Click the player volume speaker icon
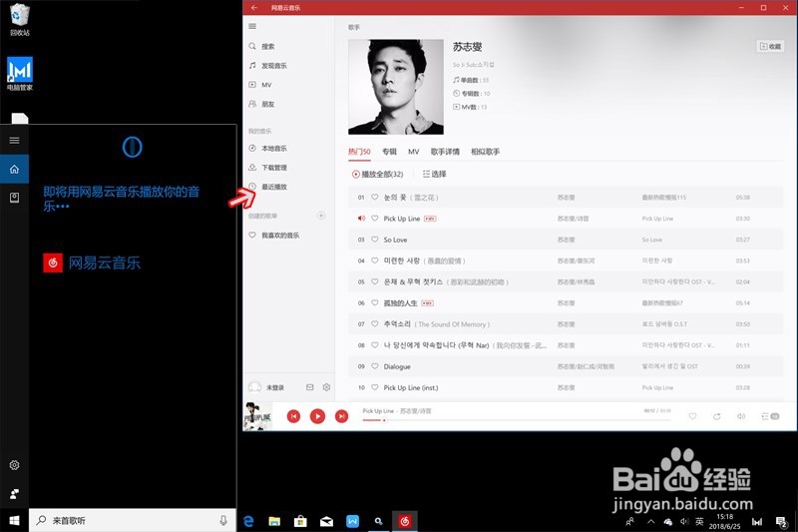Viewport: 798px width, 532px height. click(741, 416)
